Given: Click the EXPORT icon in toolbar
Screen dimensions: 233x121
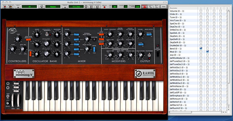Looking at the screenshot, I should [97, 7].
